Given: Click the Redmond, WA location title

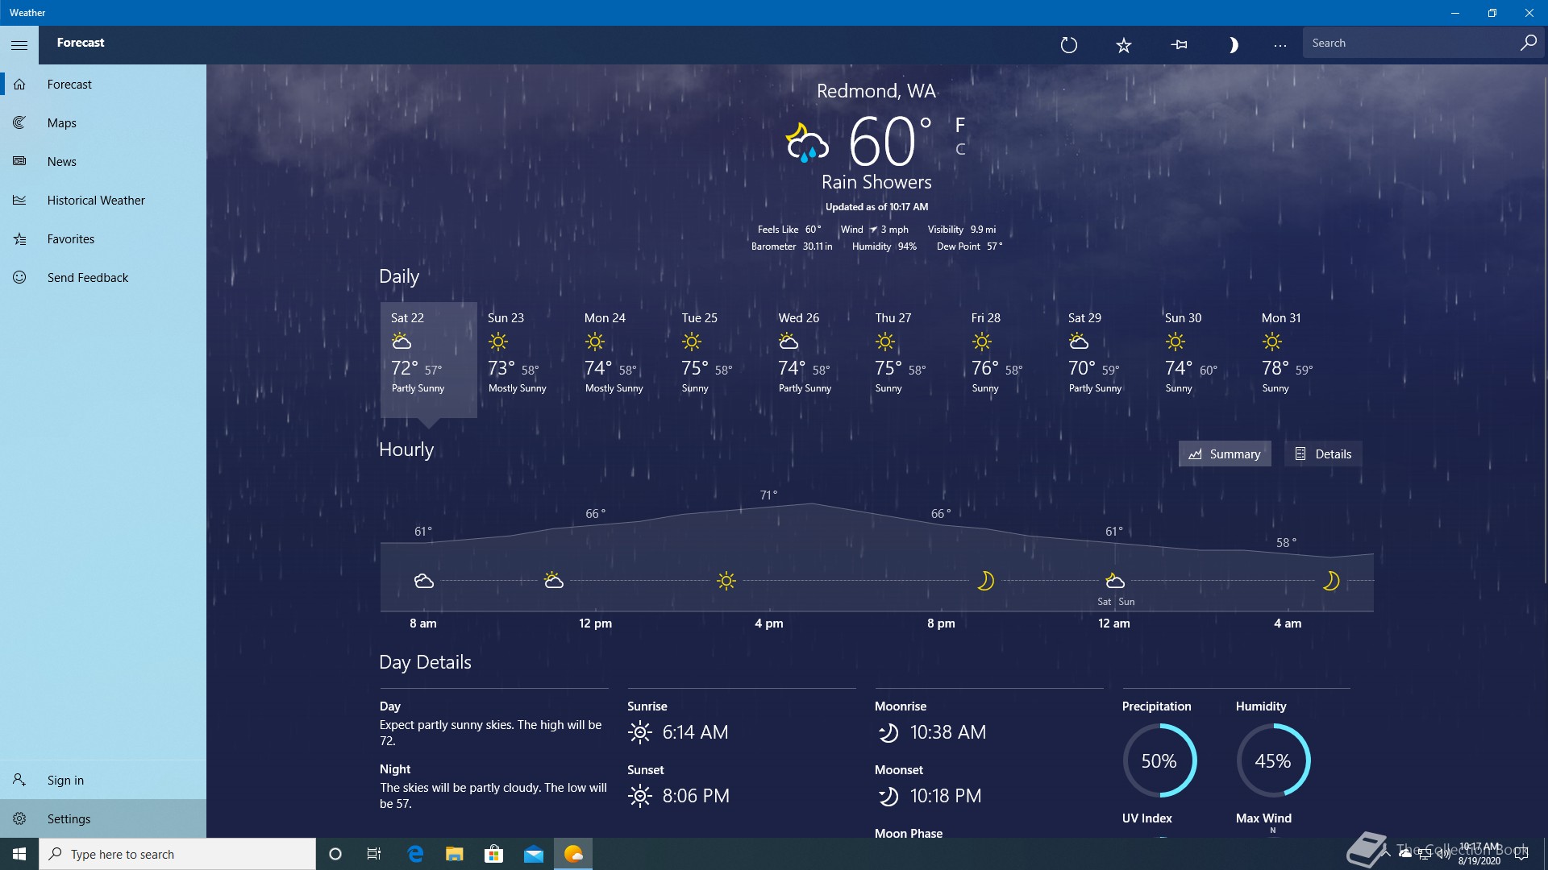Looking at the screenshot, I should click(876, 91).
